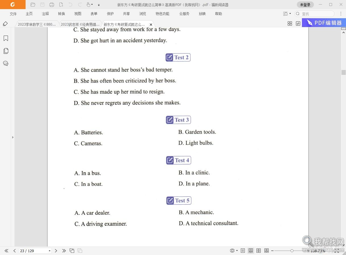Undo the last action
This screenshot has width=346, height=255.
point(71,5)
